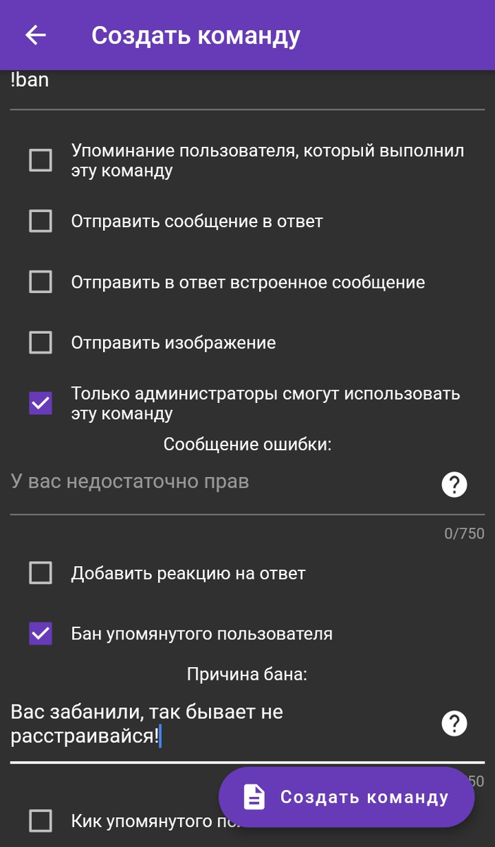Click the 'Создать команду' title text
495x847 pixels.
click(x=196, y=34)
